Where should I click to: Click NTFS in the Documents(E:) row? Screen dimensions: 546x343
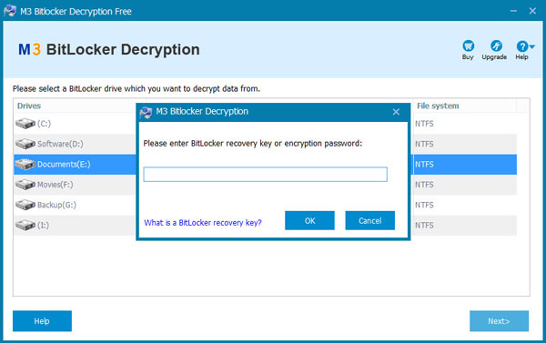424,164
